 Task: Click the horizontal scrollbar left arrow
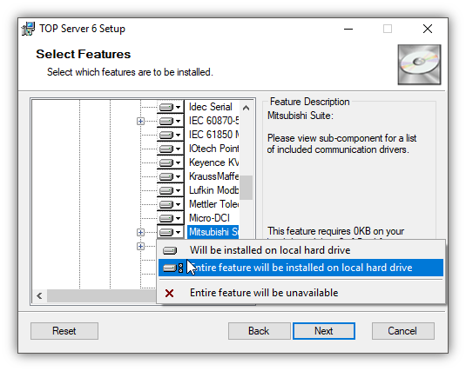pyautogui.click(x=39, y=295)
